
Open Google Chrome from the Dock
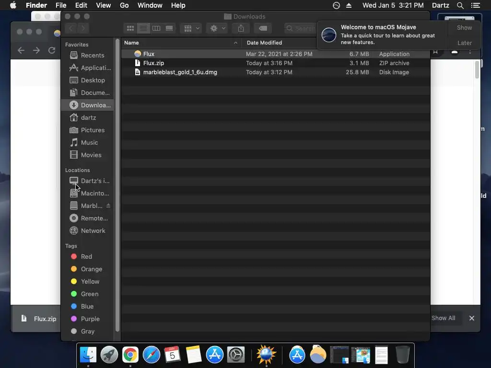(130, 355)
